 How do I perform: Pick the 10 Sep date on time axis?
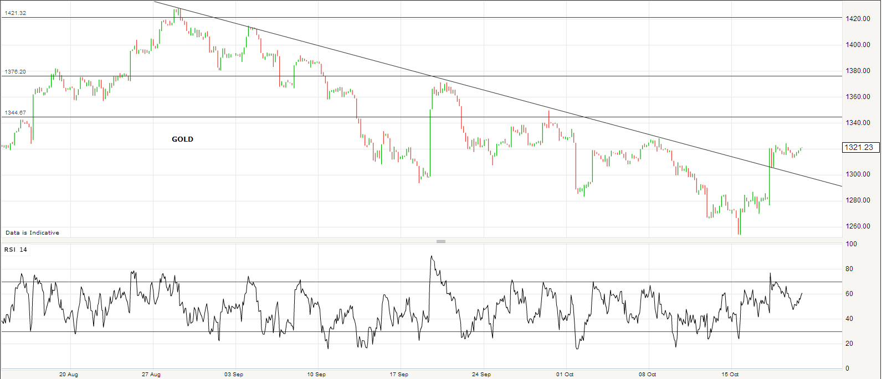[x=316, y=375]
